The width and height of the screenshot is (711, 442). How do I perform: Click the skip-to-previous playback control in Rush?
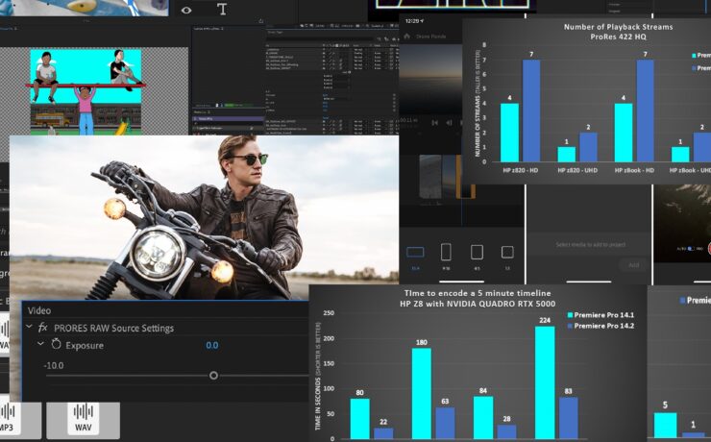coord(434,122)
